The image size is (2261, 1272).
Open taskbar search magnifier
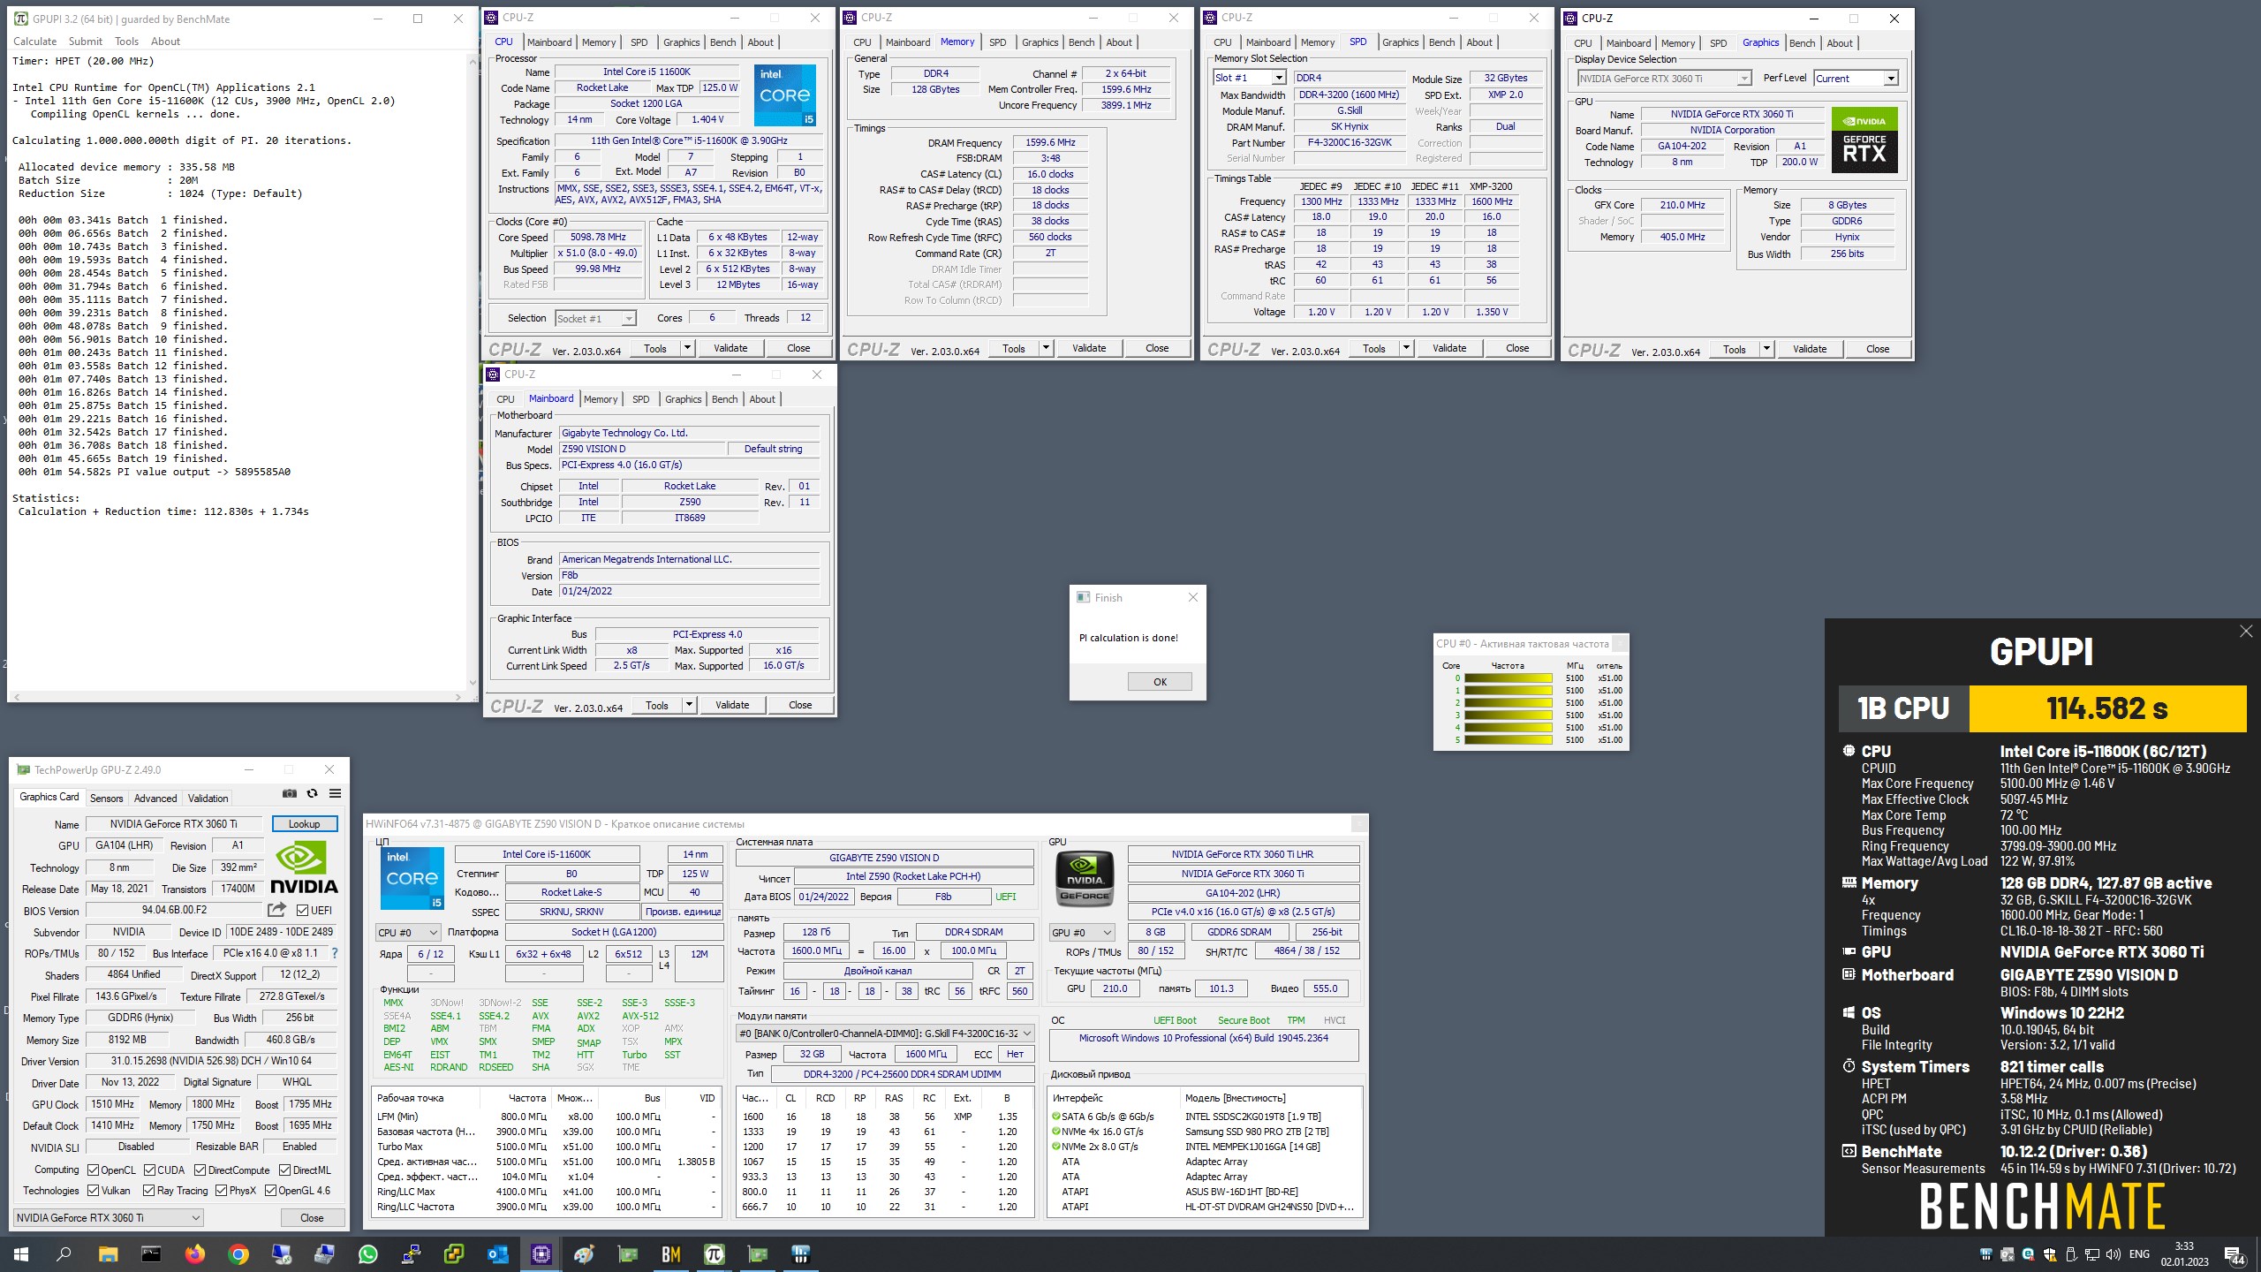pos(64,1254)
